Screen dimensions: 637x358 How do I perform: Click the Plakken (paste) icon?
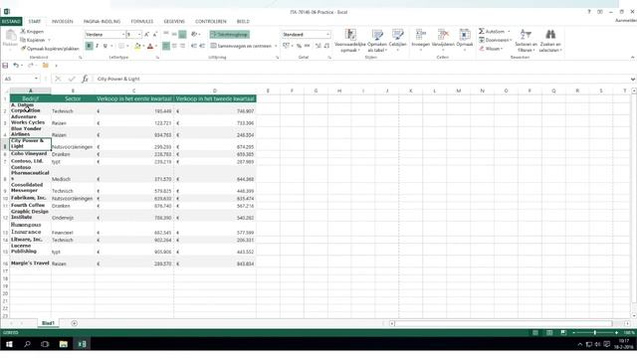tap(10, 36)
